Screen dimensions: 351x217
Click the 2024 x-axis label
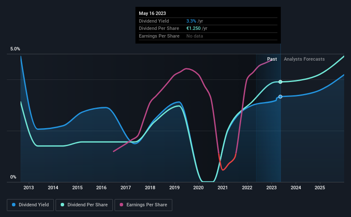click(x=296, y=188)
